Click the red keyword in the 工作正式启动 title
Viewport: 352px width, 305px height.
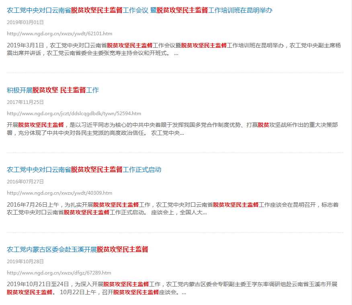[96, 170]
